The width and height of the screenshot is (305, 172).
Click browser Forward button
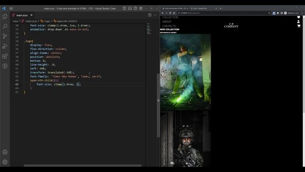pyautogui.click(x=166, y=13)
